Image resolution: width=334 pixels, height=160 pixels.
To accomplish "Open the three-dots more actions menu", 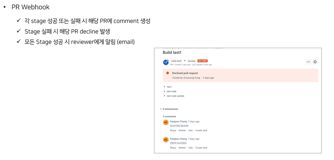I will 308,62.
